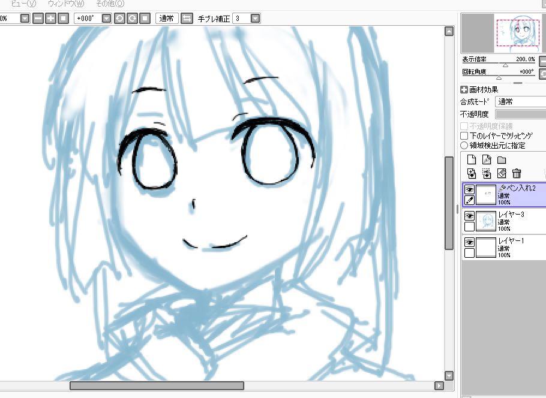Click the vertical scrollbar thumb
Screen dimensions: 546x398
click(449, 203)
